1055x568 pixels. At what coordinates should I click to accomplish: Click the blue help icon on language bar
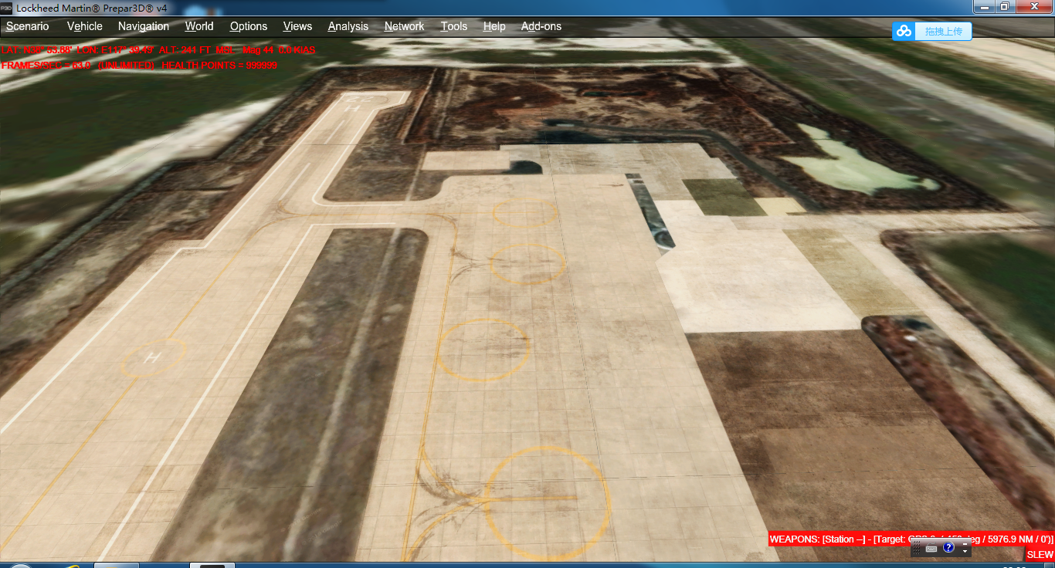(x=949, y=548)
